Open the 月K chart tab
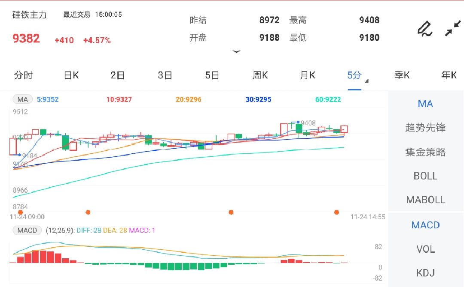The height and width of the screenshot is (287, 464). tap(308, 75)
